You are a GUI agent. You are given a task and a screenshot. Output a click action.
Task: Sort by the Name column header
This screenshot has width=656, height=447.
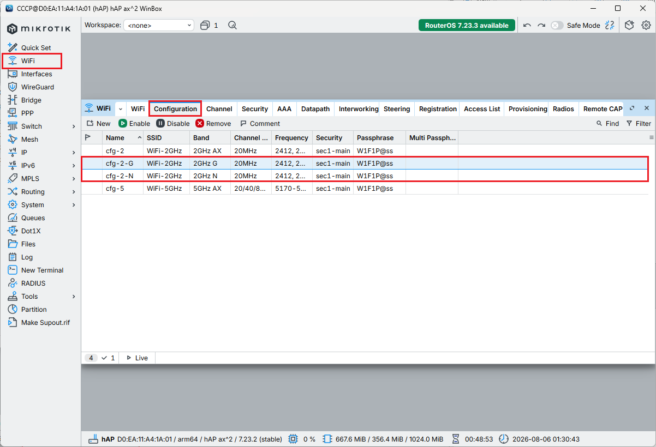(123, 138)
